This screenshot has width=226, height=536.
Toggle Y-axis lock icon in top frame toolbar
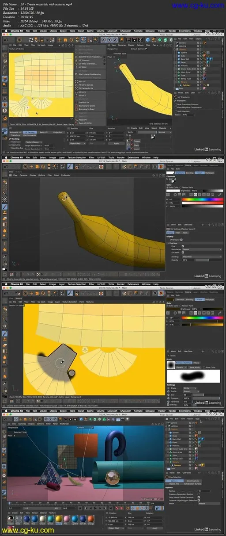[x=109, y=39]
